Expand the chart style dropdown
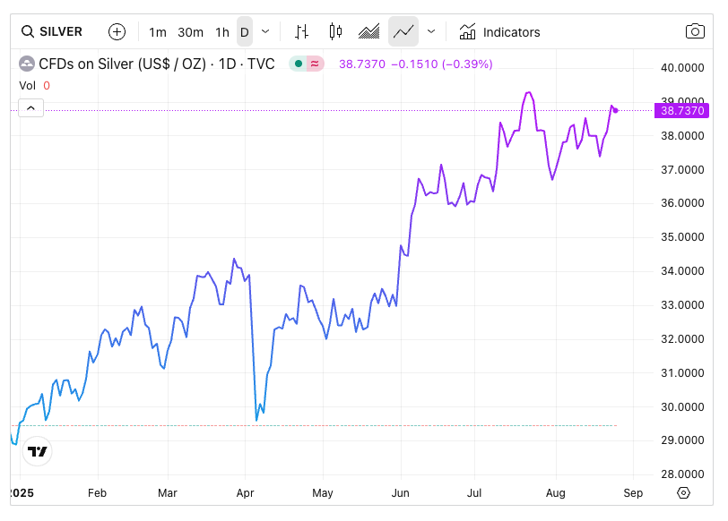The image size is (728, 521). [431, 32]
